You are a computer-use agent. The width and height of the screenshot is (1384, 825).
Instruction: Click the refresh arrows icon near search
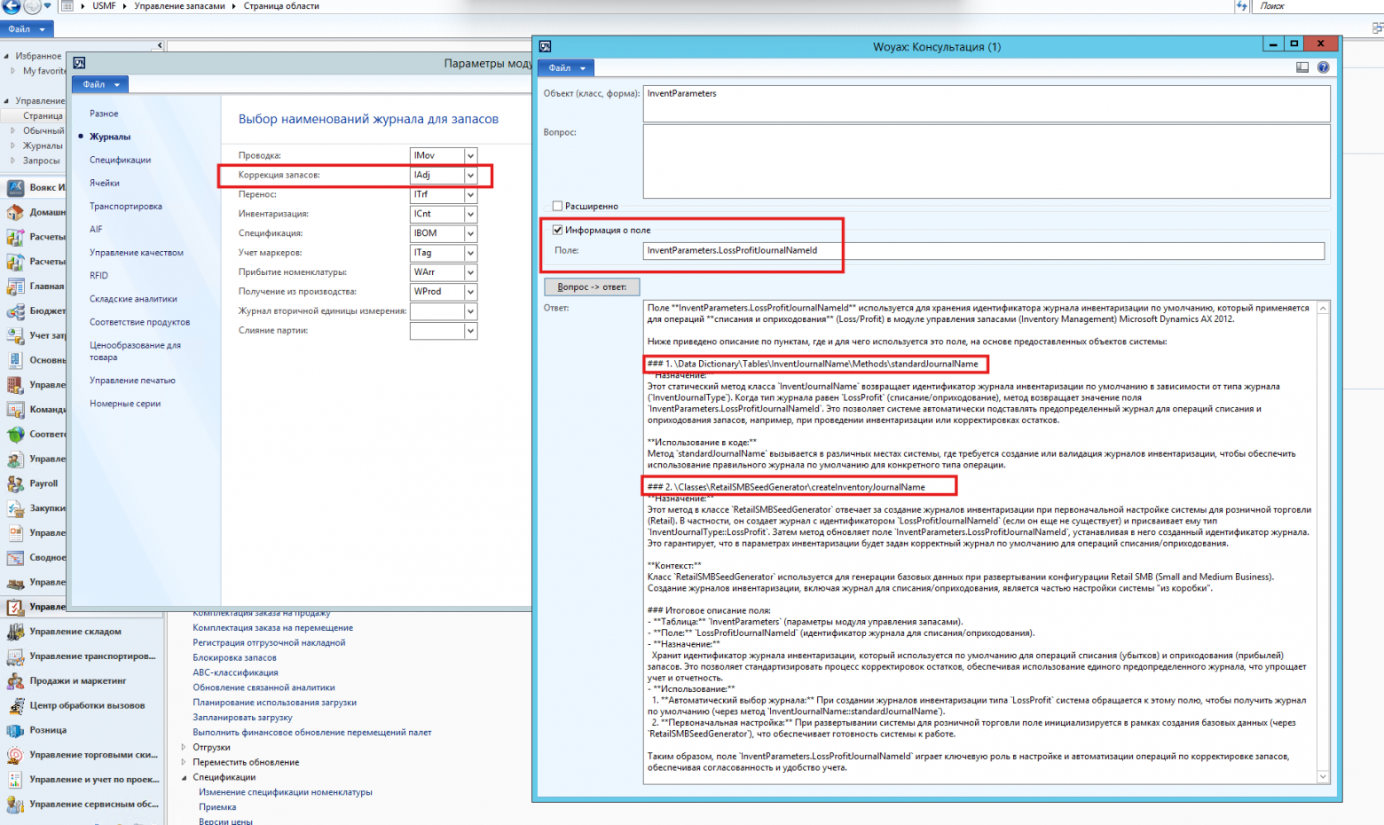click(x=1241, y=6)
